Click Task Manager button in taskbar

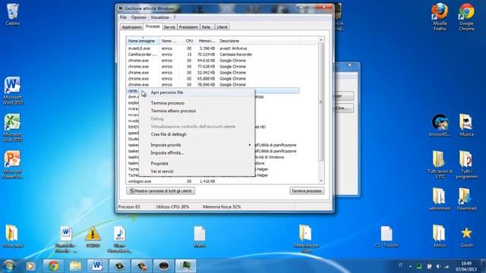tap(185, 266)
